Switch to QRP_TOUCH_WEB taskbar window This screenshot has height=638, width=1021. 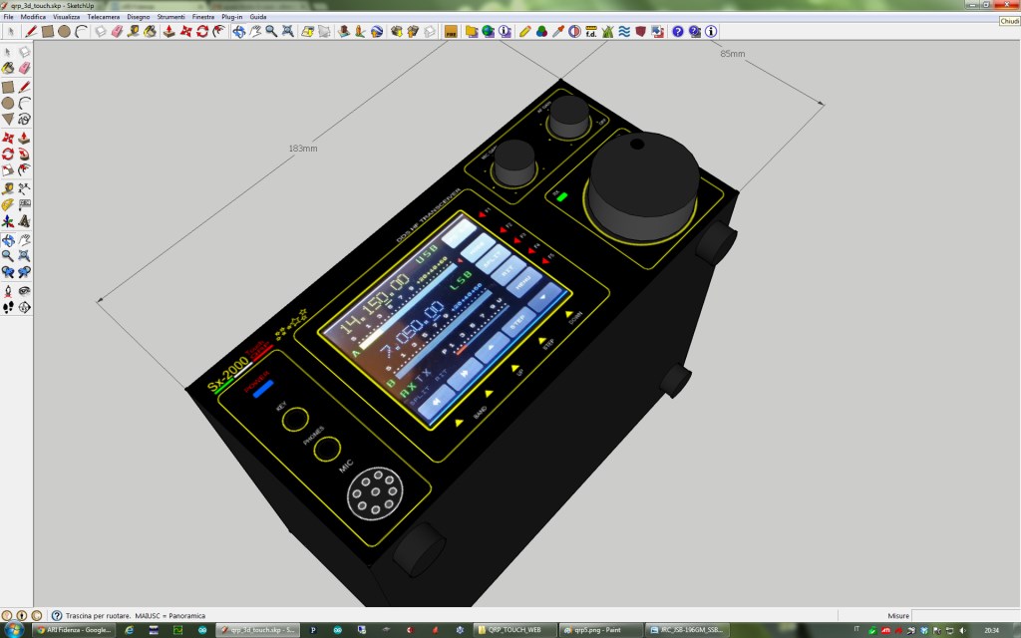click(511, 630)
